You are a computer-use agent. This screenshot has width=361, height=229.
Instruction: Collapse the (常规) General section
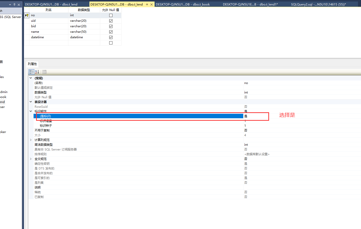click(31, 78)
